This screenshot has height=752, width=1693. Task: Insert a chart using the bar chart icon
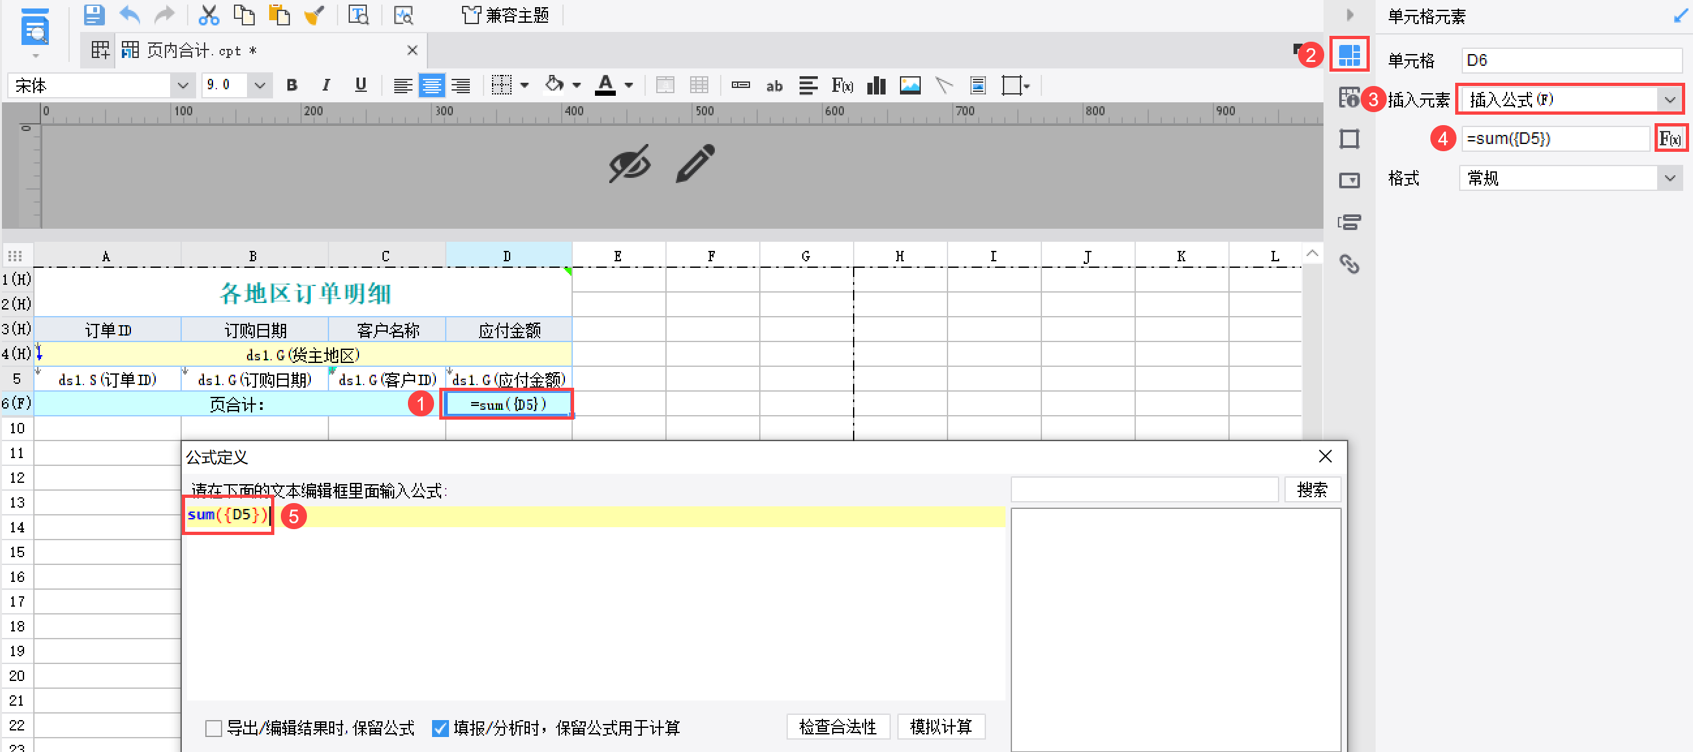(x=876, y=85)
